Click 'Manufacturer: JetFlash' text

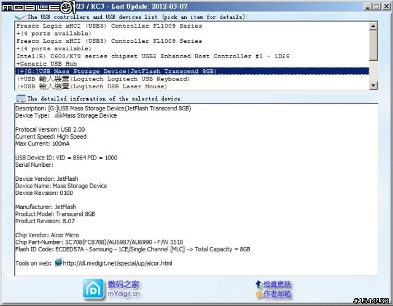(x=46, y=207)
